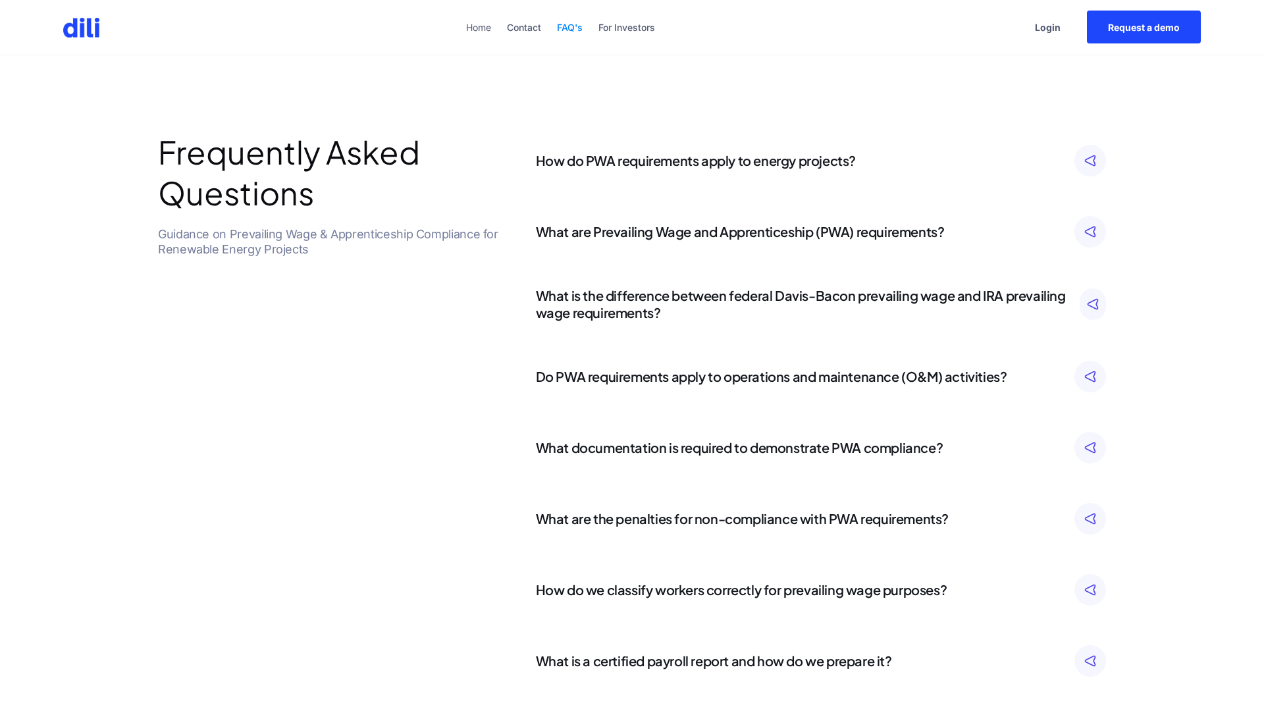Click the Login link

1047,28
